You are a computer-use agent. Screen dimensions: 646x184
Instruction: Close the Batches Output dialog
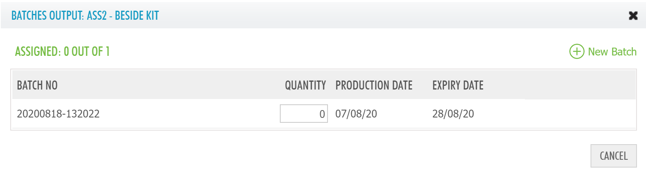pos(633,16)
